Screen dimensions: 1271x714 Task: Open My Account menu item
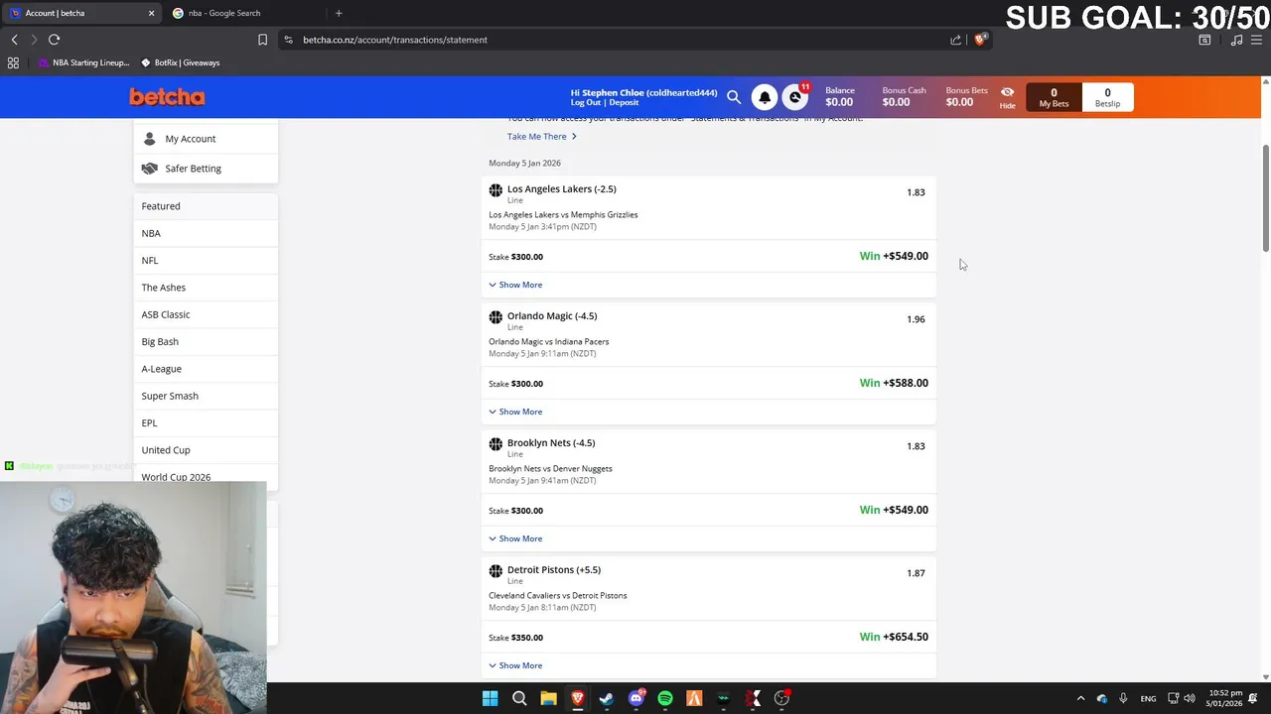[x=206, y=139]
